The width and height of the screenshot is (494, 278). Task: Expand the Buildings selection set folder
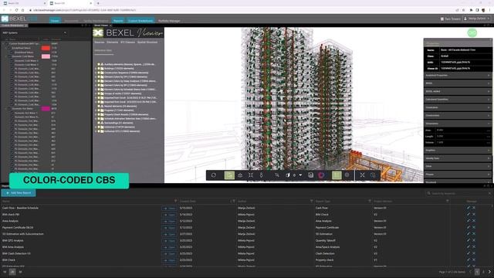(96, 69)
